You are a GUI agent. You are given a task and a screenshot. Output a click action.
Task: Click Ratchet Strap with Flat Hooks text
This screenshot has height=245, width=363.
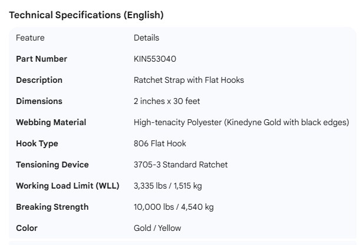click(189, 80)
